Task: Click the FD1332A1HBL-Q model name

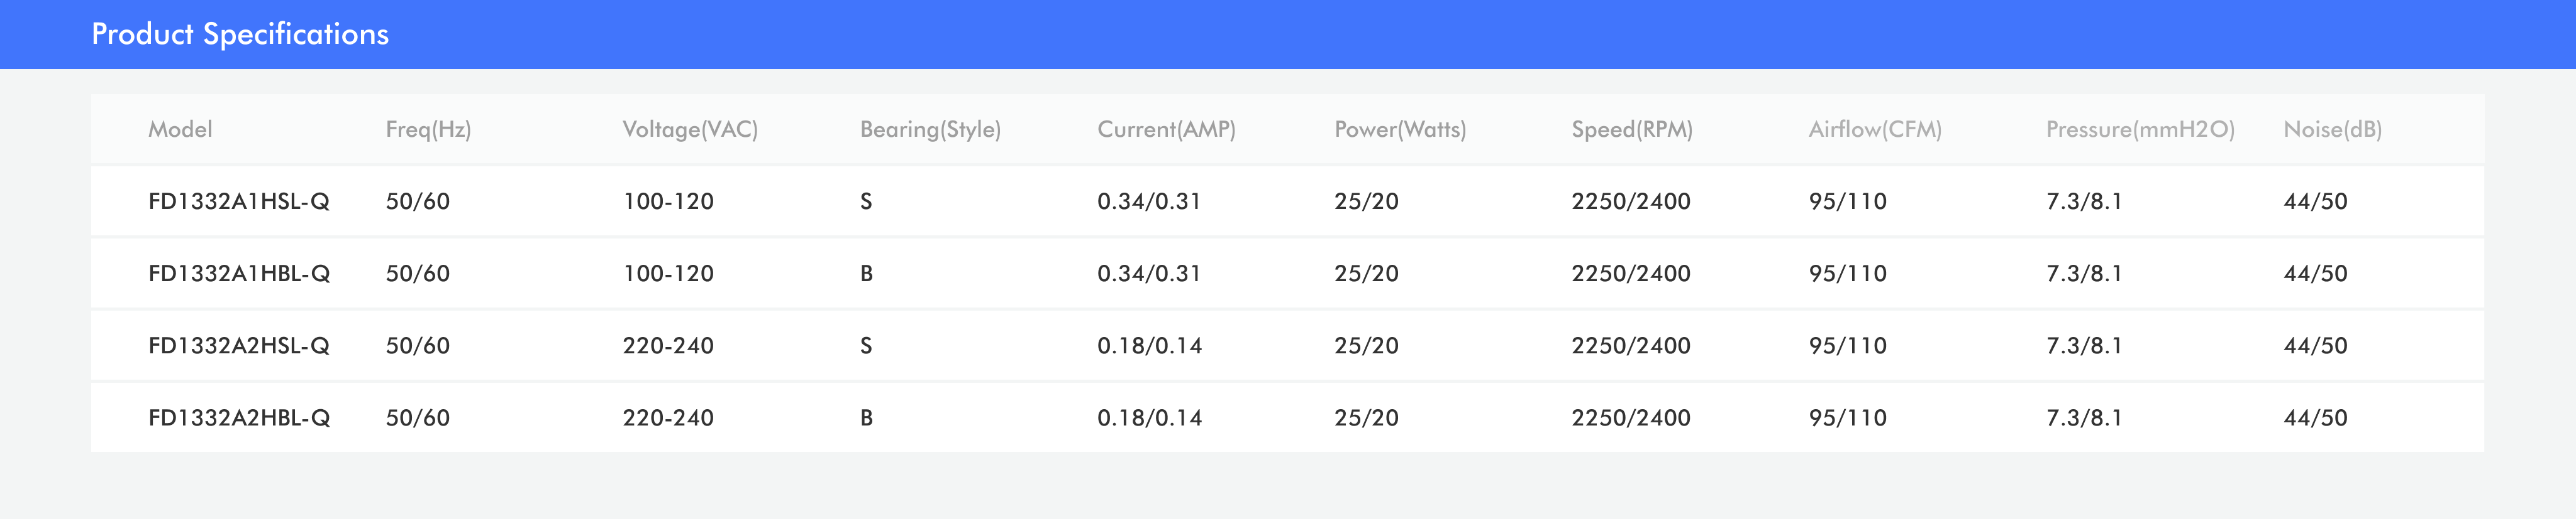Action: (x=239, y=274)
